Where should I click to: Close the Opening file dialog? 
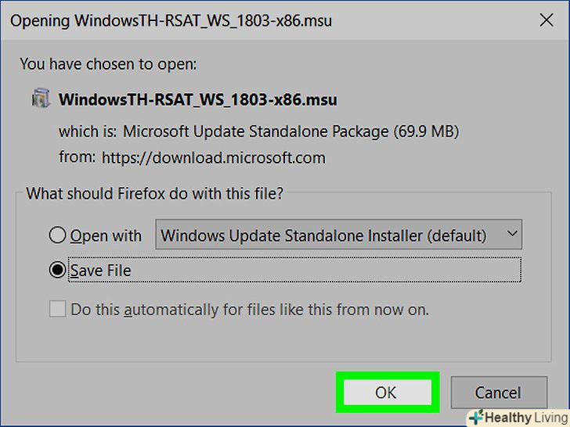coord(545,21)
